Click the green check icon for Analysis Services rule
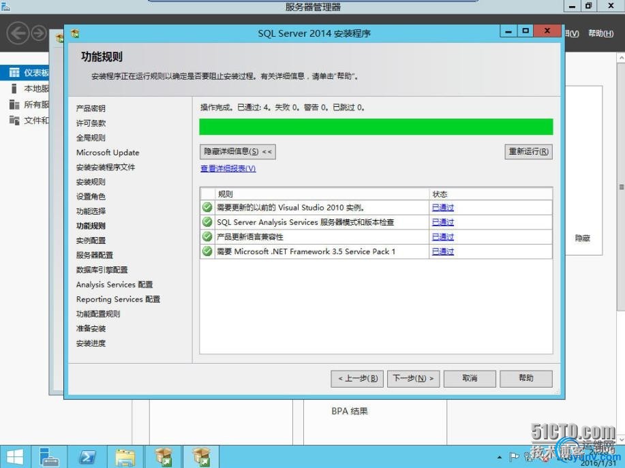 click(x=207, y=222)
